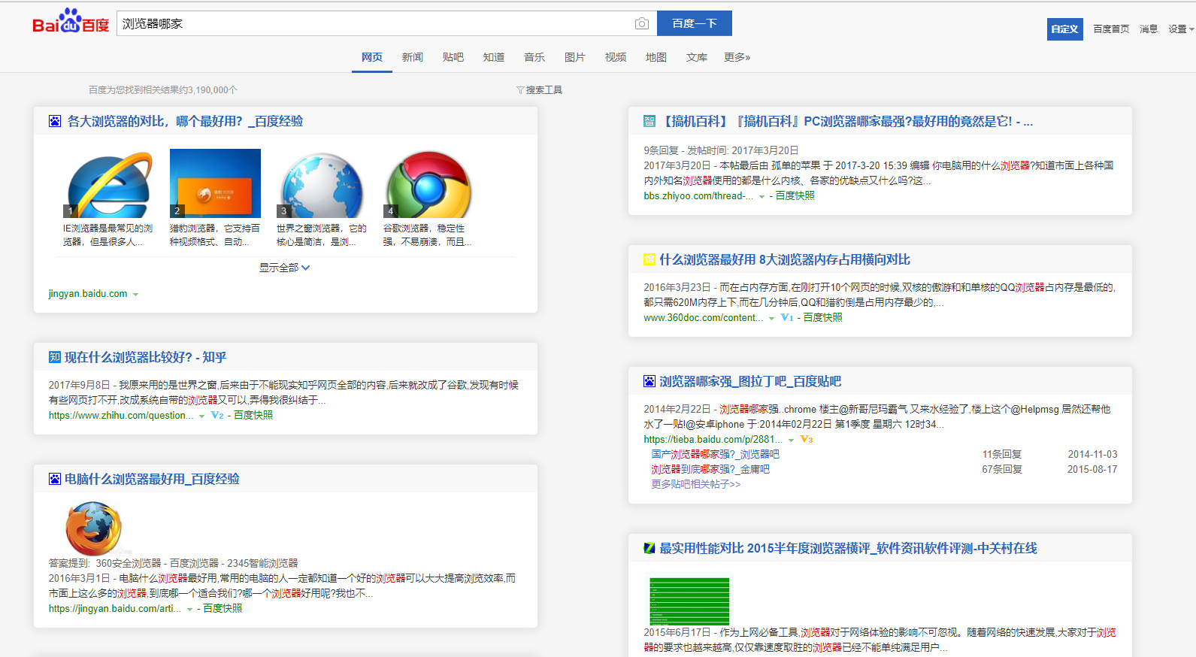
Task: Open 现在什么浏览器比较好 Zhihu result
Action: click(x=145, y=357)
